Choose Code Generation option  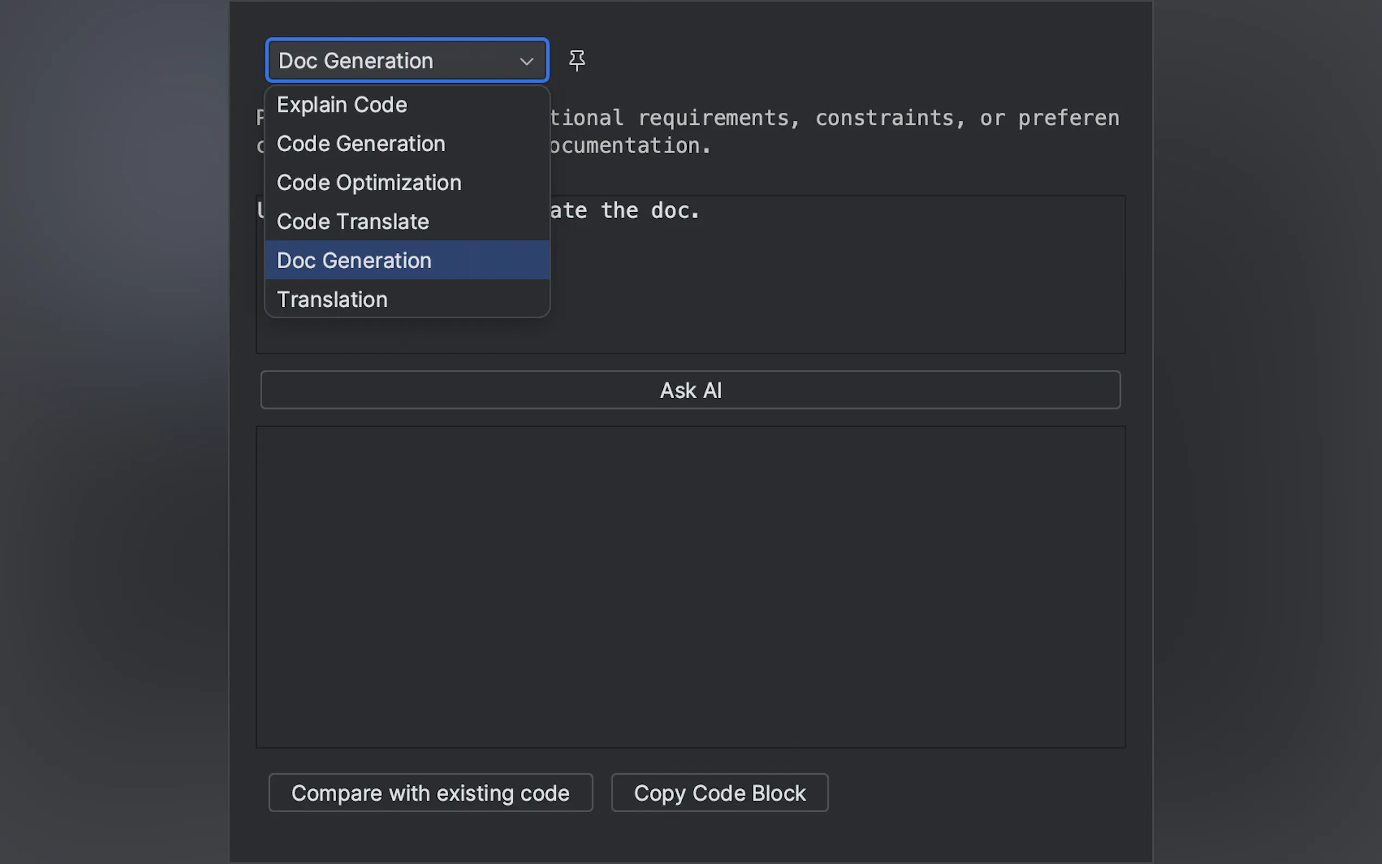361,144
